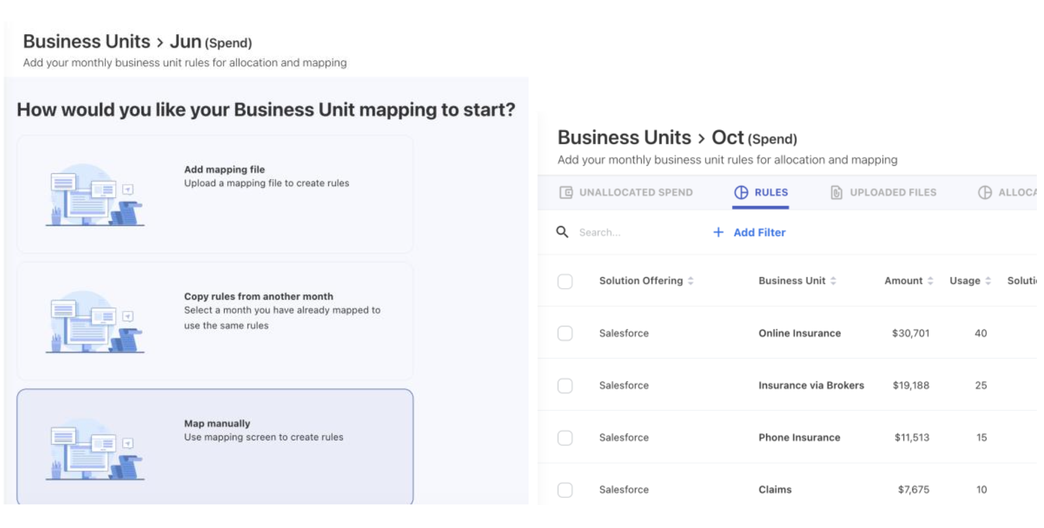Click the Rules pie chart icon

tap(741, 193)
